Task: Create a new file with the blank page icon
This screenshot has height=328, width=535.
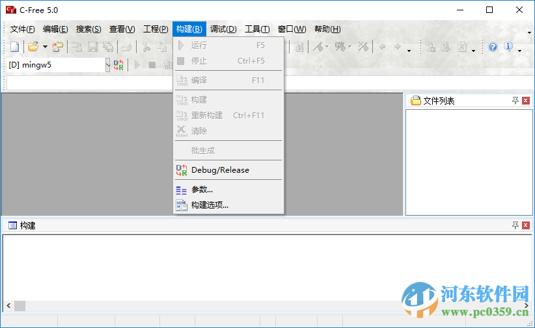Action: click(15, 47)
